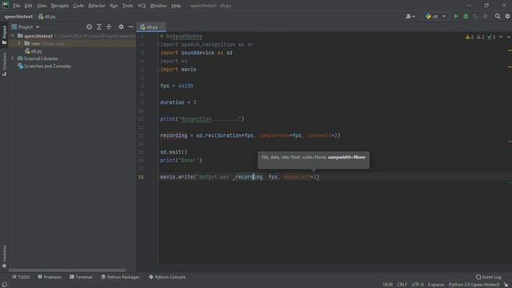
Task: Click the cursor position 18:38 status
Action: pyautogui.click(x=387, y=285)
